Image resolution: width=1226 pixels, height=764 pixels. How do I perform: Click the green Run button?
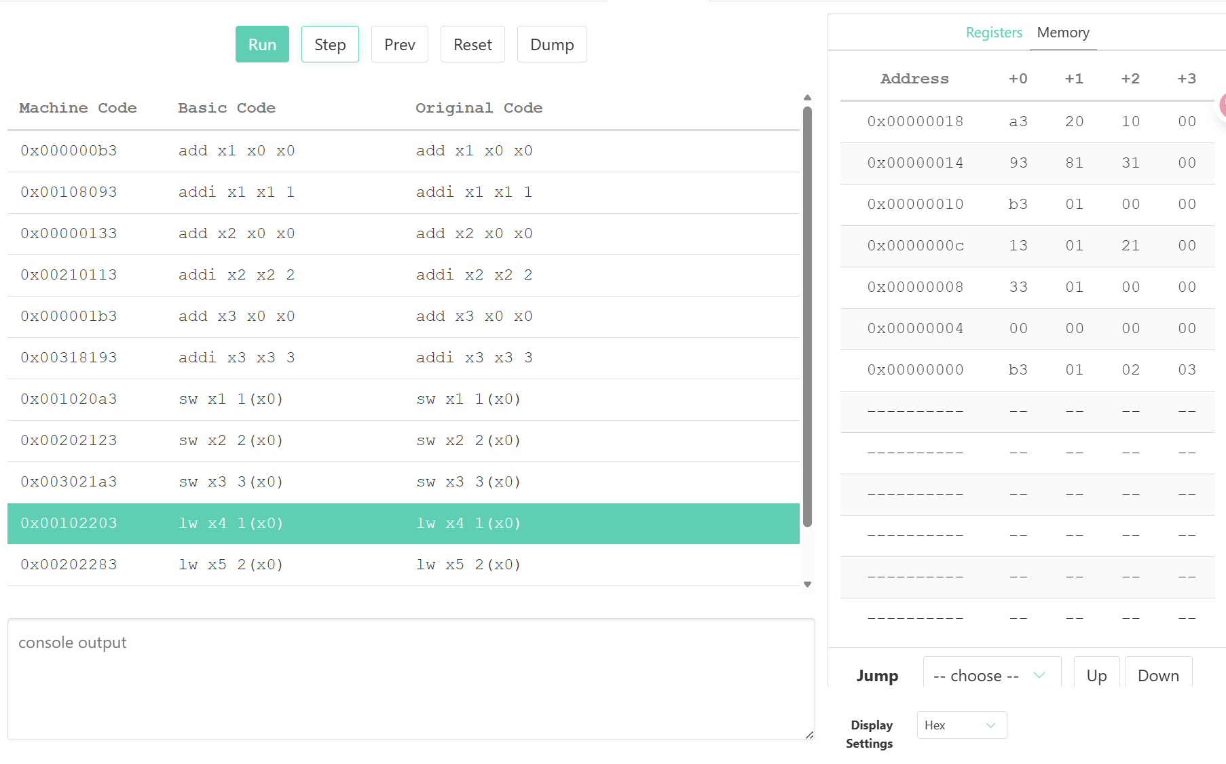pyautogui.click(x=262, y=45)
